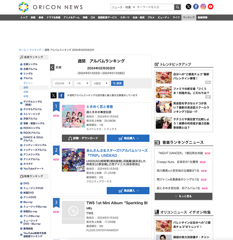This screenshot has width=233, height=240.
Task: Open the Instagram icon in header
Action: [203, 7]
